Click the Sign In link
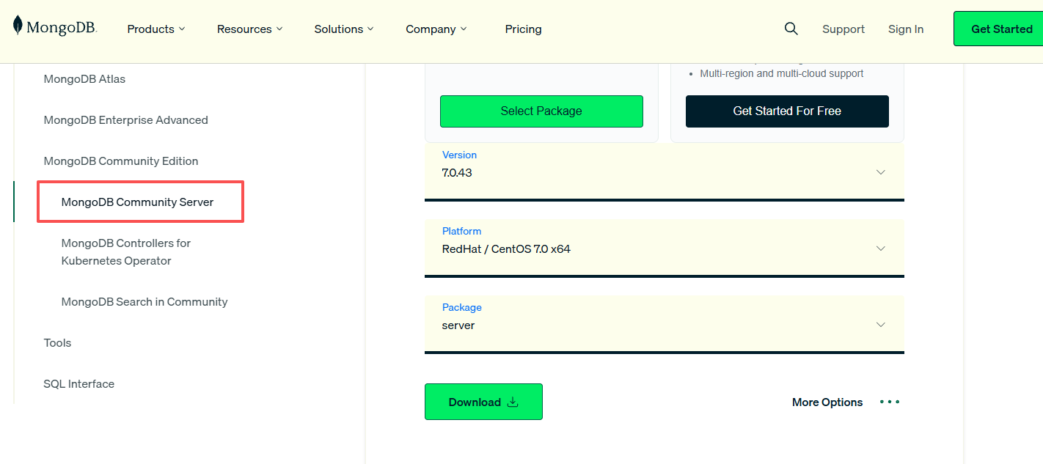 pos(906,29)
